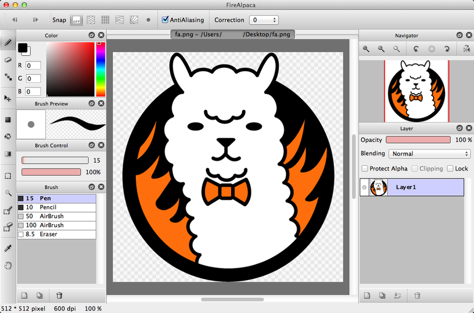Select the Pen drawing tool in the left toolbar
The image size is (474, 313).
click(8, 43)
